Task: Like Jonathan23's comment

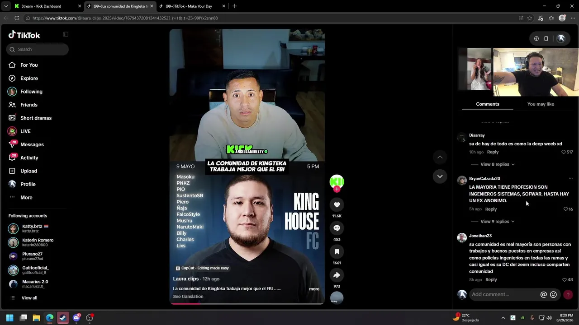Action: [565, 280]
